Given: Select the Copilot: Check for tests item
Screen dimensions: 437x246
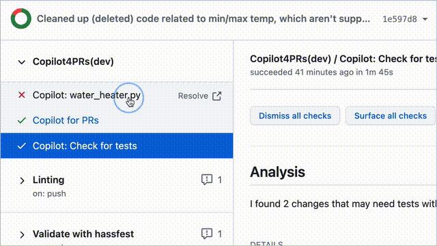Looking at the screenshot, I should [x=117, y=146].
